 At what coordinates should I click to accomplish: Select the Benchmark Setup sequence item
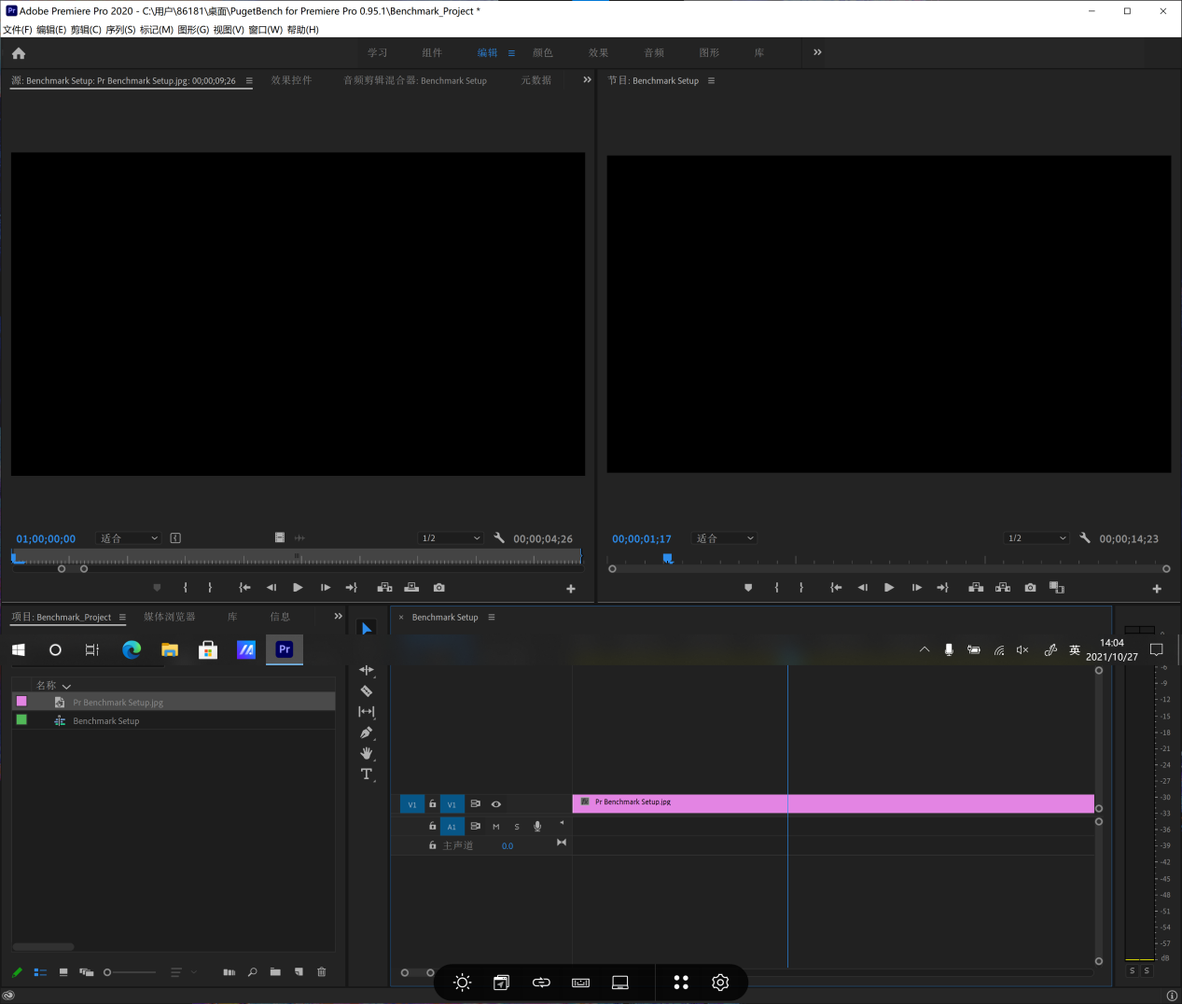pyautogui.click(x=106, y=721)
